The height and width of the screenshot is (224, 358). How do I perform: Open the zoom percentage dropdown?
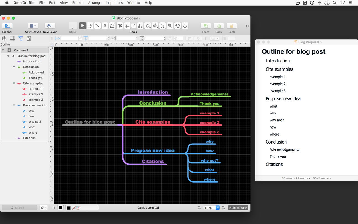[217, 208]
